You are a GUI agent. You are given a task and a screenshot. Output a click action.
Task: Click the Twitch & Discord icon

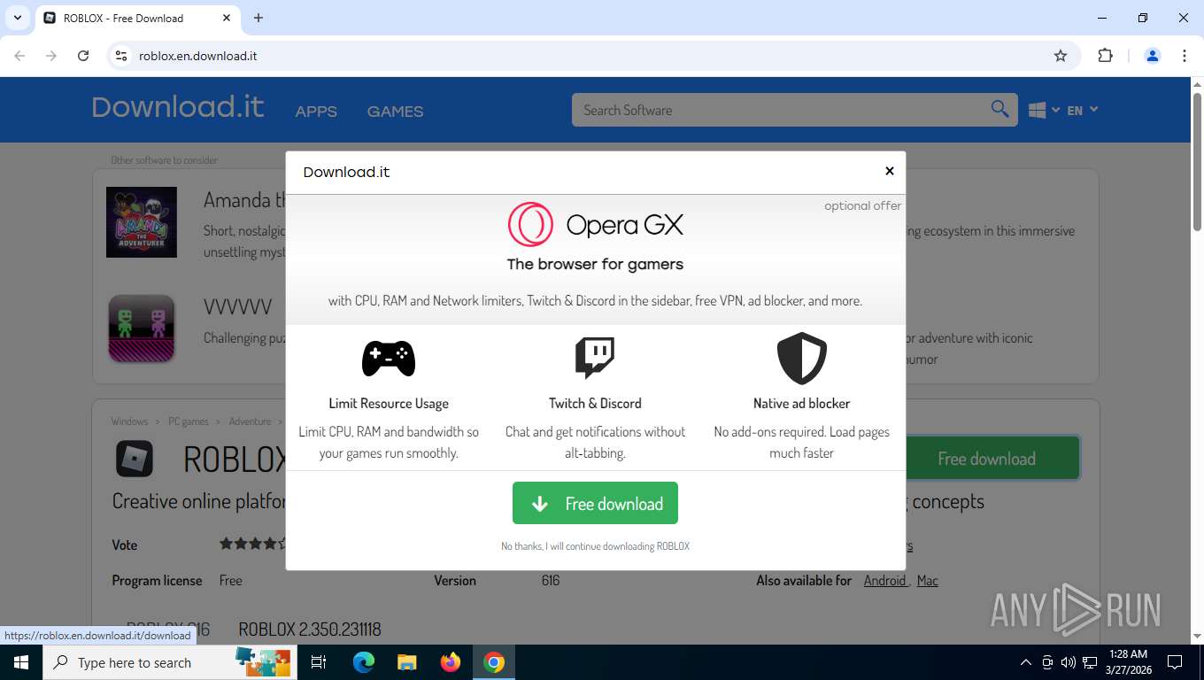[595, 358]
